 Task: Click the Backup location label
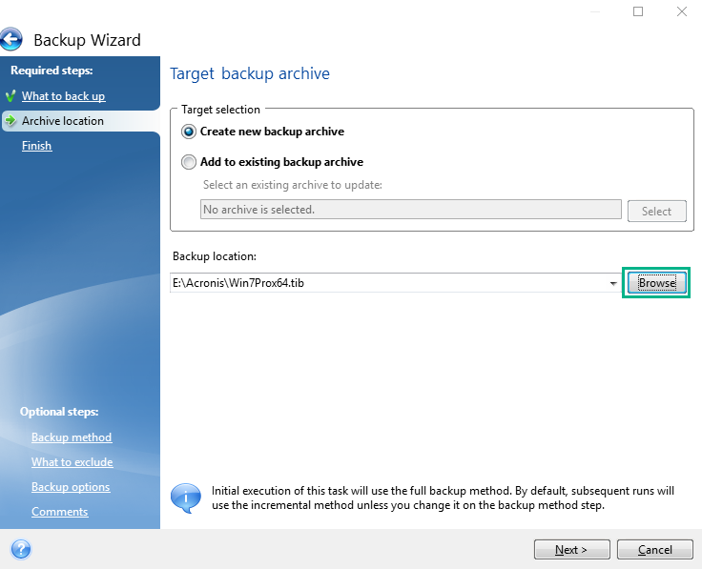click(215, 256)
